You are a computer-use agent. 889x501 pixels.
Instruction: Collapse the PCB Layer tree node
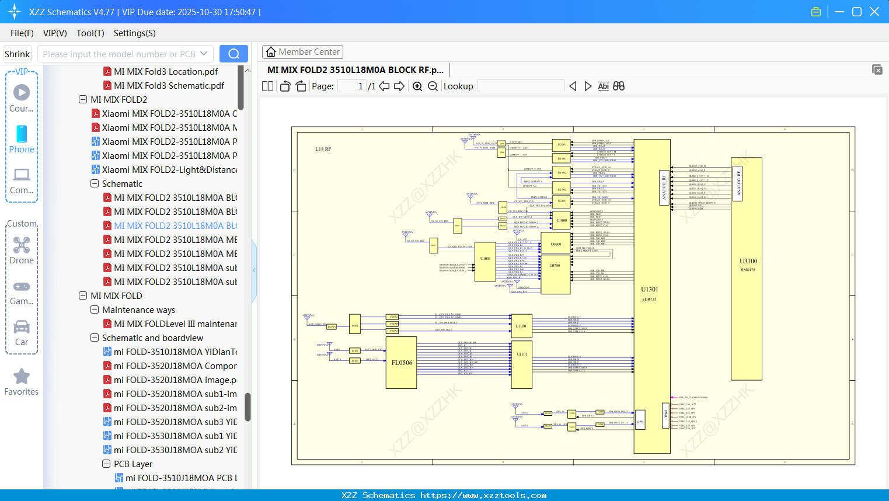point(106,464)
